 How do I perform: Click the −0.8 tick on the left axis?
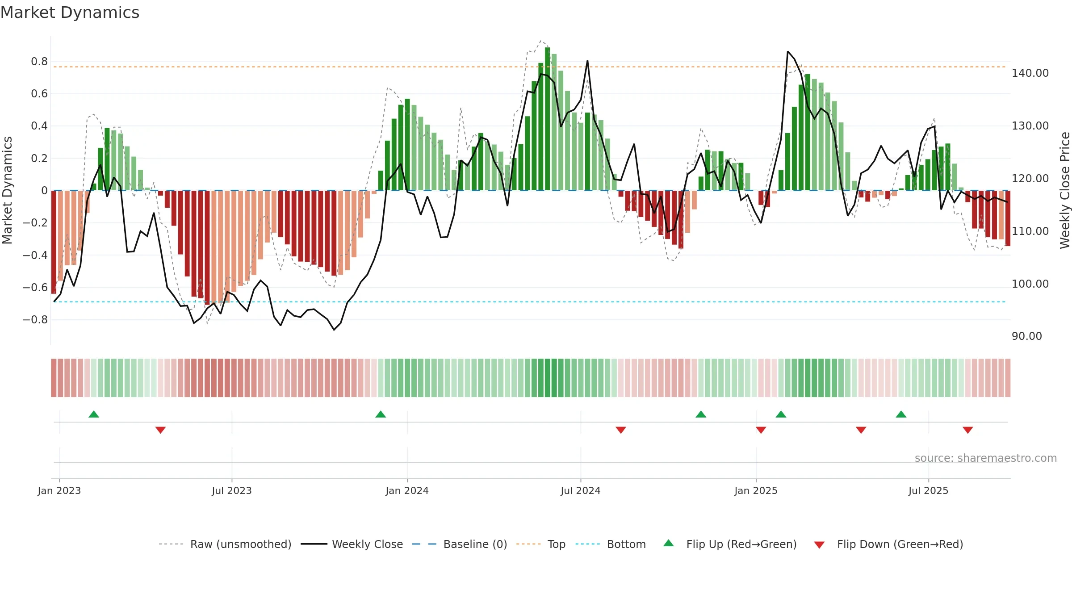pyautogui.click(x=35, y=320)
